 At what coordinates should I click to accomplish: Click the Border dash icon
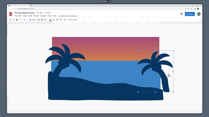pyautogui.click(x=61, y=20)
